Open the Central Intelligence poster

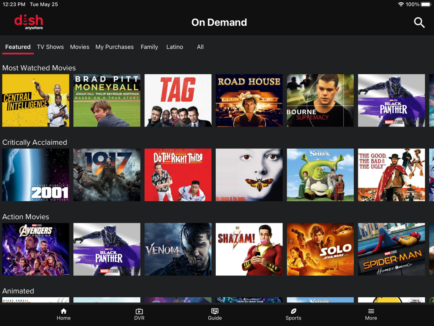(36, 100)
